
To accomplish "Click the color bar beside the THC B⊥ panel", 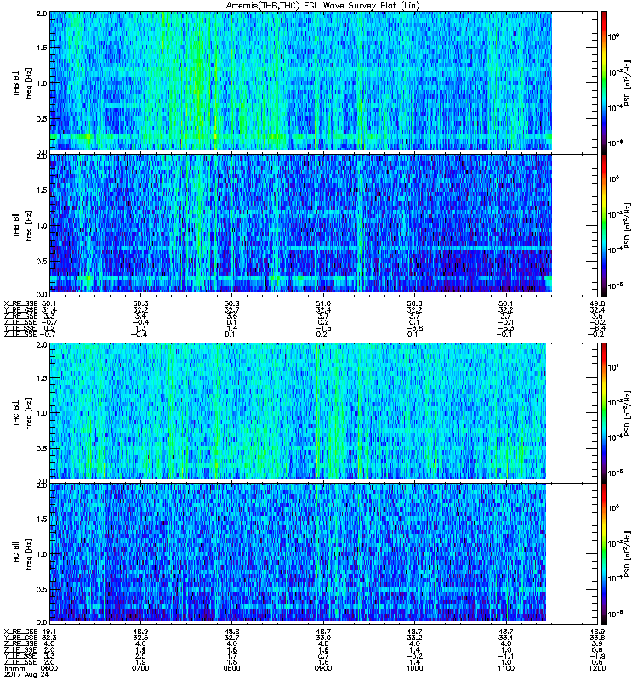I will 604,412.
